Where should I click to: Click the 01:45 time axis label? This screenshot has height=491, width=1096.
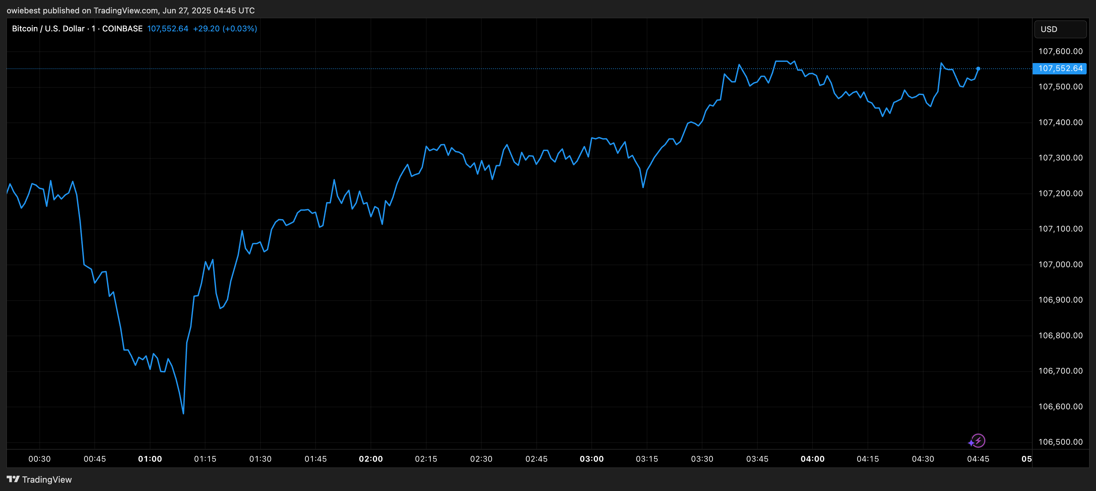(316, 459)
